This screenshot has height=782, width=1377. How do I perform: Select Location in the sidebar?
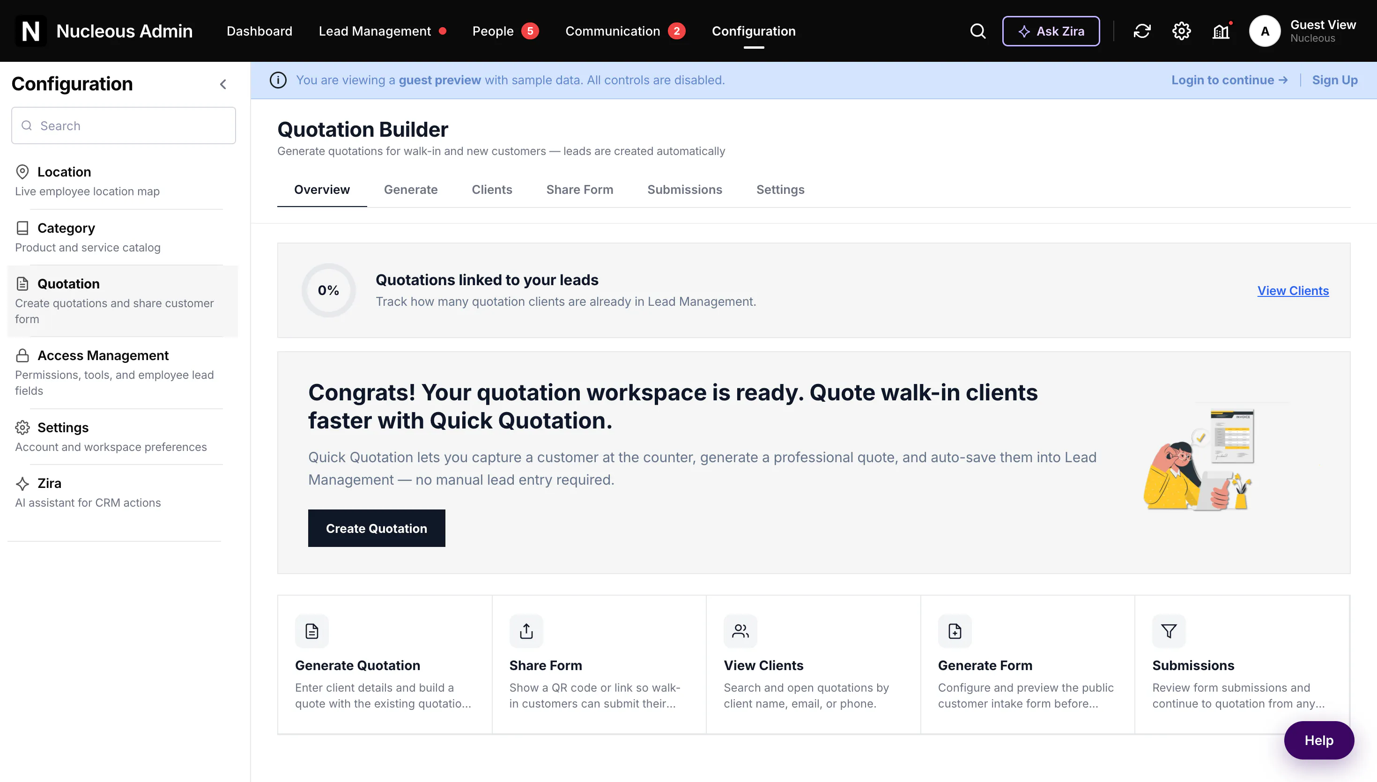pos(123,181)
